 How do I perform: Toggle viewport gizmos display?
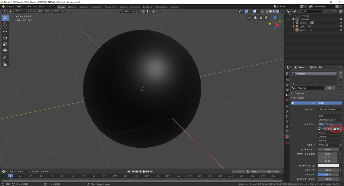pos(246,11)
